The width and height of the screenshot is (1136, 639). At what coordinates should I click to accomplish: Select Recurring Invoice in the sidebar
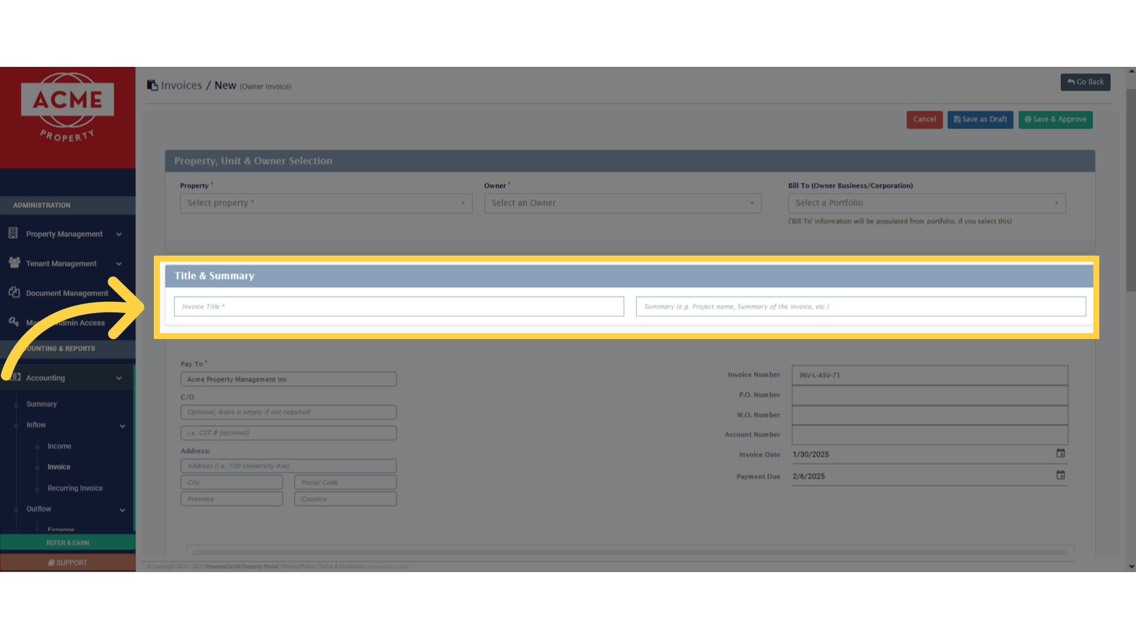[75, 488]
